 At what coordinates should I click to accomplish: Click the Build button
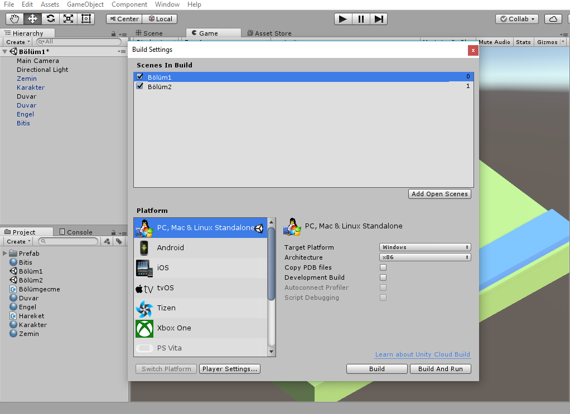point(377,369)
